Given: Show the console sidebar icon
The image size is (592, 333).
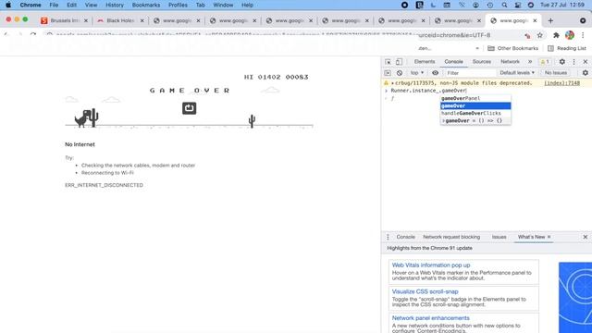Looking at the screenshot, I should (x=388, y=73).
